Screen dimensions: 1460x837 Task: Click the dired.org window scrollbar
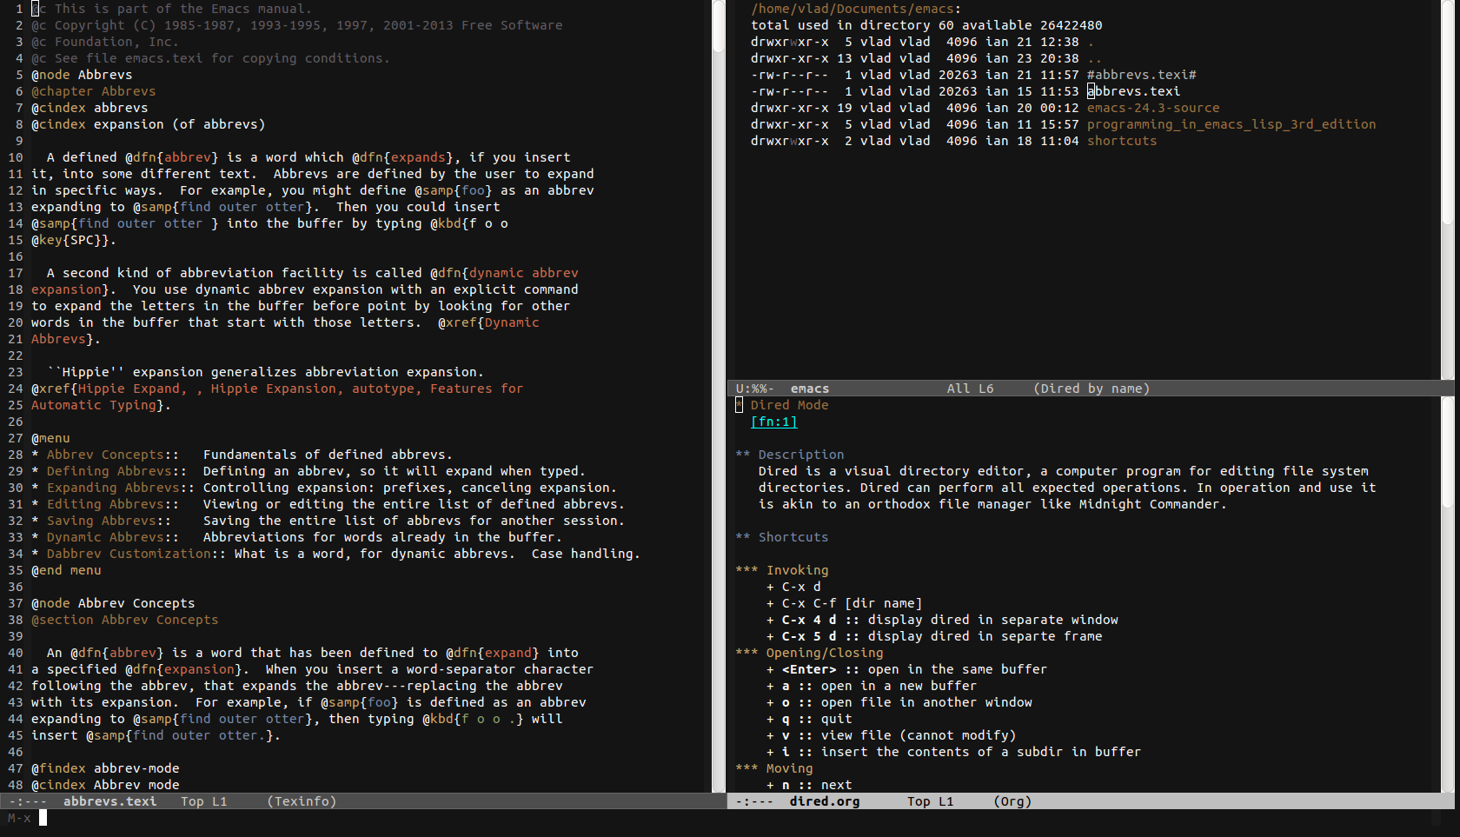coord(1447,595)
